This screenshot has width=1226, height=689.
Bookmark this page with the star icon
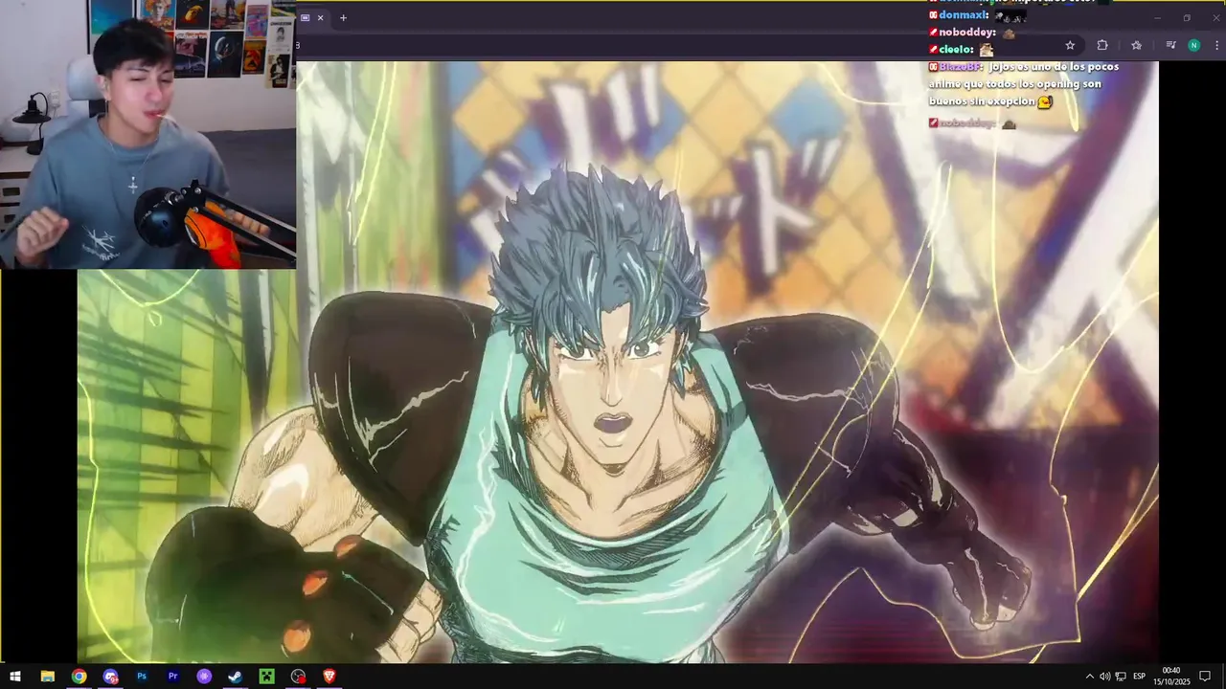tap(1070, 45)
